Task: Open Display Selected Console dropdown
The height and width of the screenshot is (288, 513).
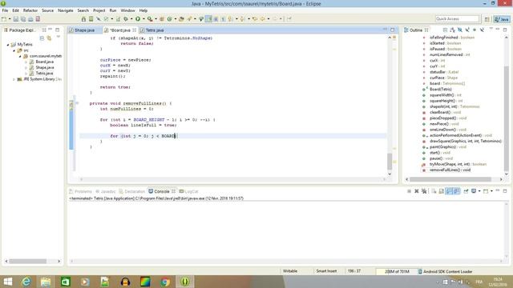Action: pos(479,191)
